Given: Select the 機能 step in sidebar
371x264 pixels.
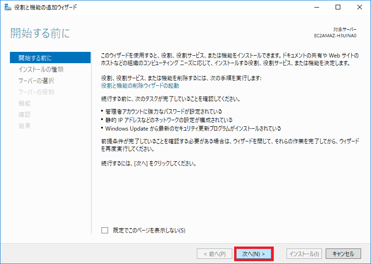Looking at the screenshot, I should 25,103.
